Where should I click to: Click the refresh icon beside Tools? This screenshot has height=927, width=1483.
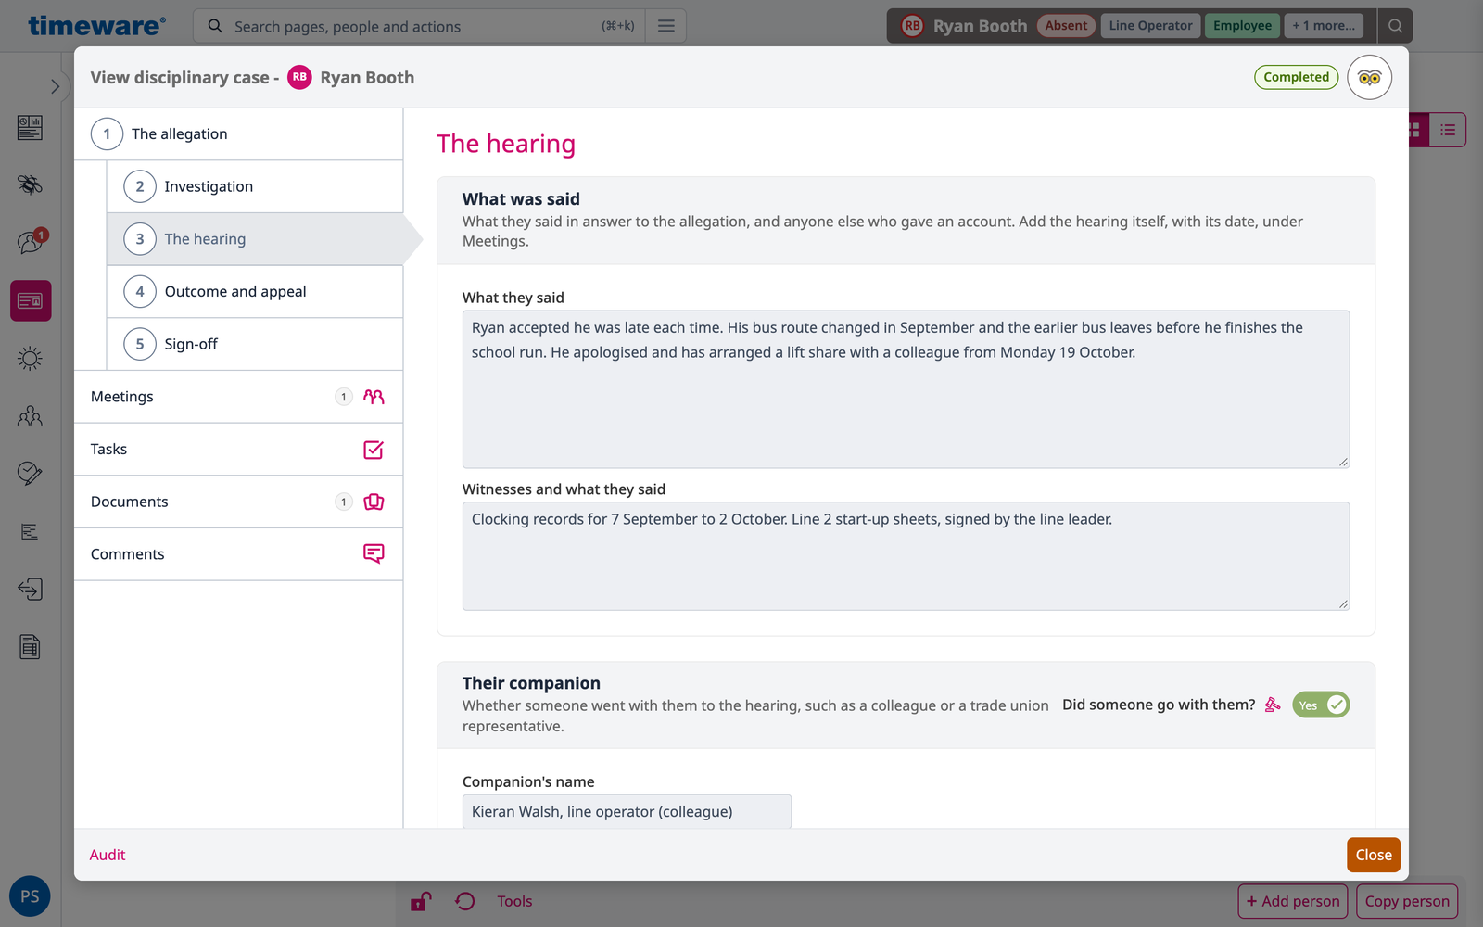465,901
